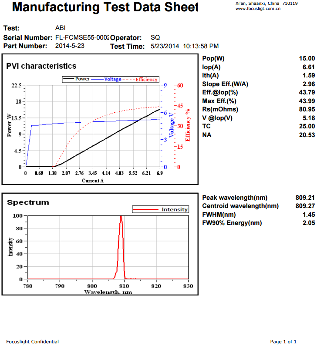Image resolution: width=317 pixels, height=349 pixels.
Task: Click the Intensity legend in Spectrum chart
Action: (x=160, y=209)
